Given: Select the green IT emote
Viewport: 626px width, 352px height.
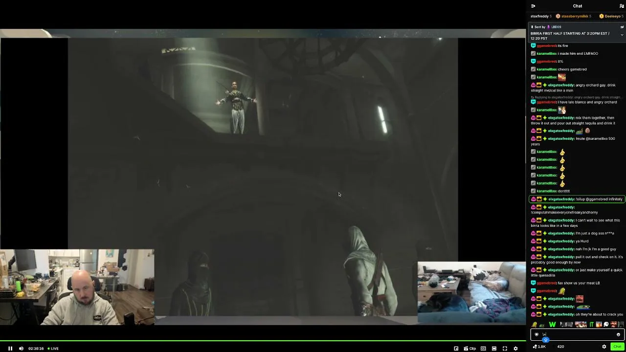Looking at the screenshot, I should tap(591, 324).
